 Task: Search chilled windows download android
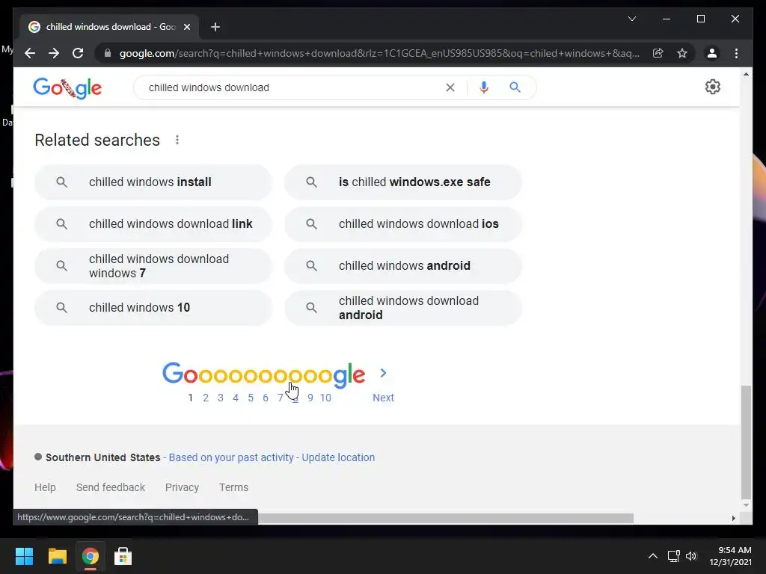[x=403, y=308]
